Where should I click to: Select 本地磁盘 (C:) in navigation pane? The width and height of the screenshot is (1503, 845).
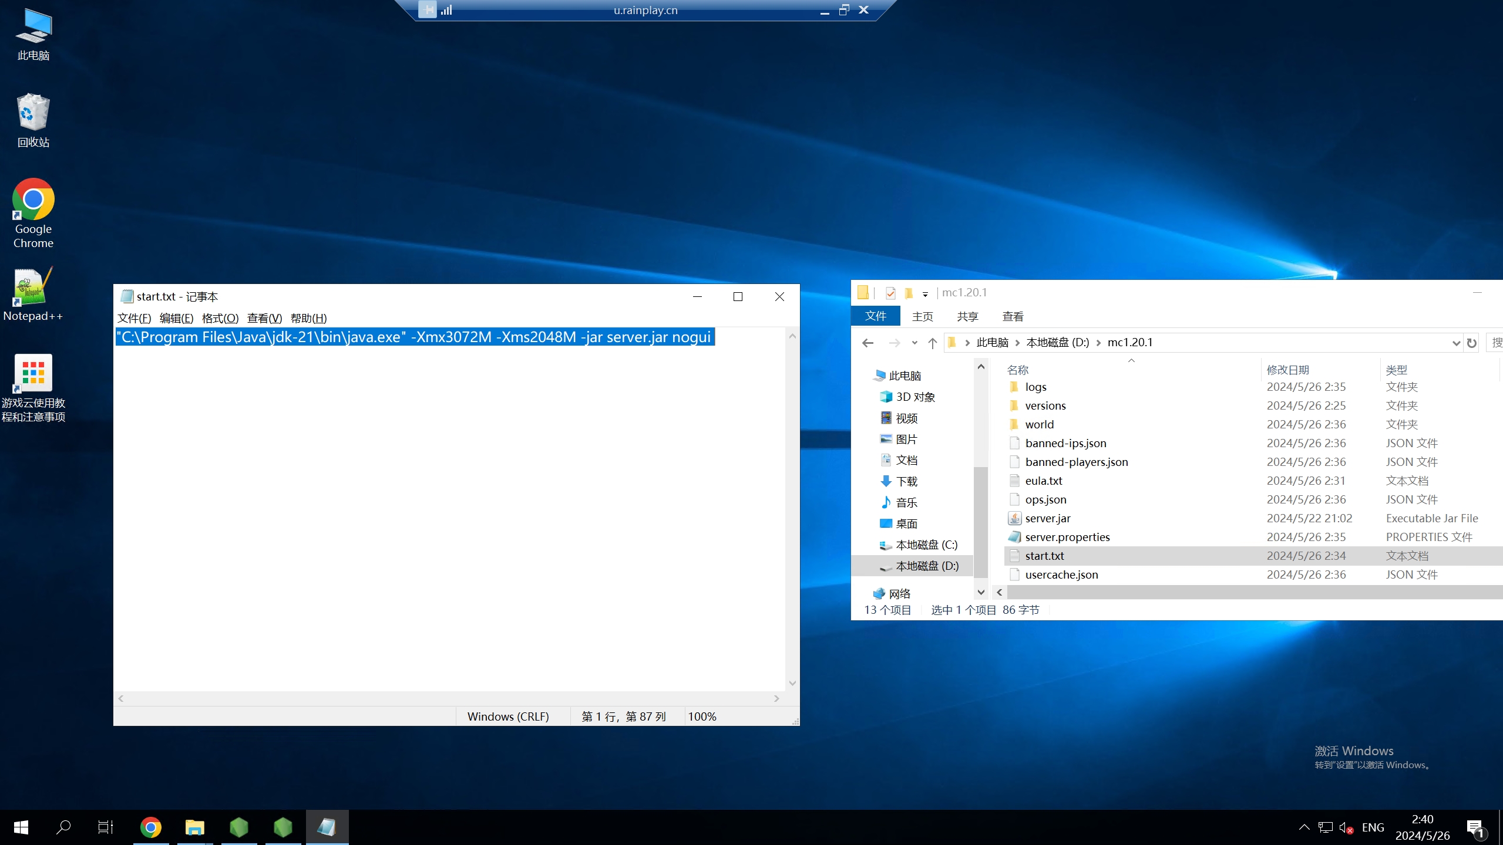click(926, 545)
